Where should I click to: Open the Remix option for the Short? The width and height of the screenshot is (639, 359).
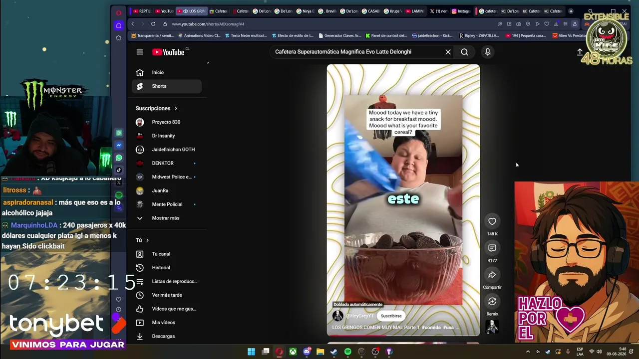[x=492, y=301]
